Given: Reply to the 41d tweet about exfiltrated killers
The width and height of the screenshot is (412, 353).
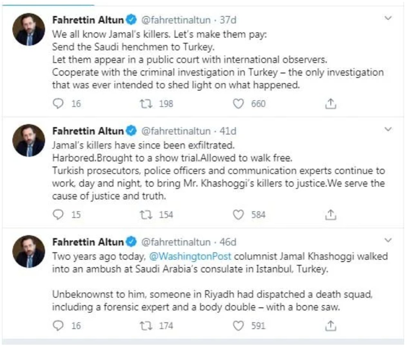Looking at the screenshot, I should (59, 213).
